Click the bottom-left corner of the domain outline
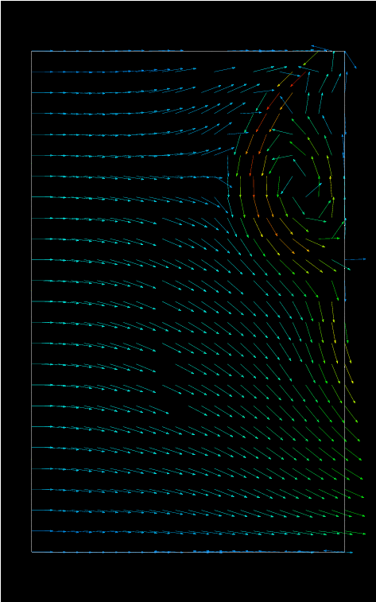Viewport: 376px width, 602px height. [x=32, y=552]
